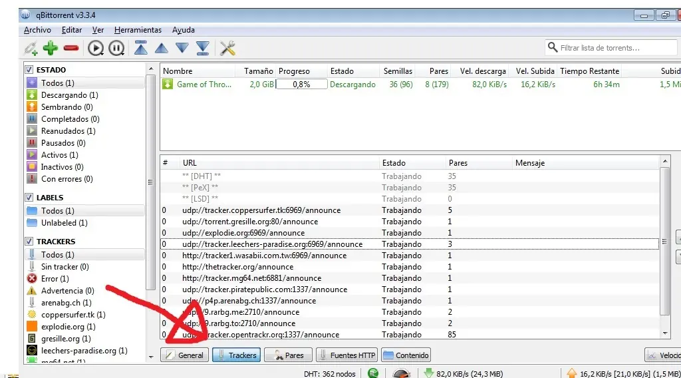Switch to the Pares tab

click(289, 355)
